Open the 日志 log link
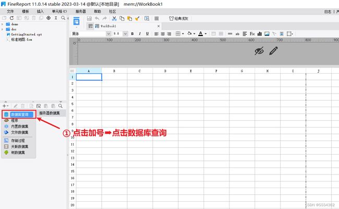 tap(328, 11)
